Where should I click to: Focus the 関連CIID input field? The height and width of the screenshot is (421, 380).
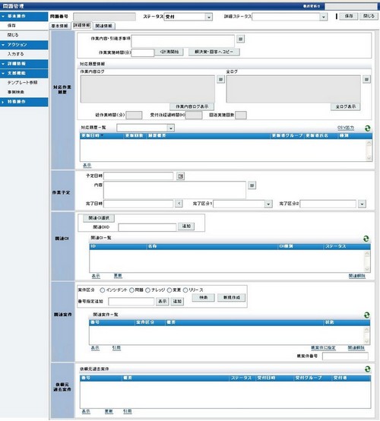tap(147, 227)
